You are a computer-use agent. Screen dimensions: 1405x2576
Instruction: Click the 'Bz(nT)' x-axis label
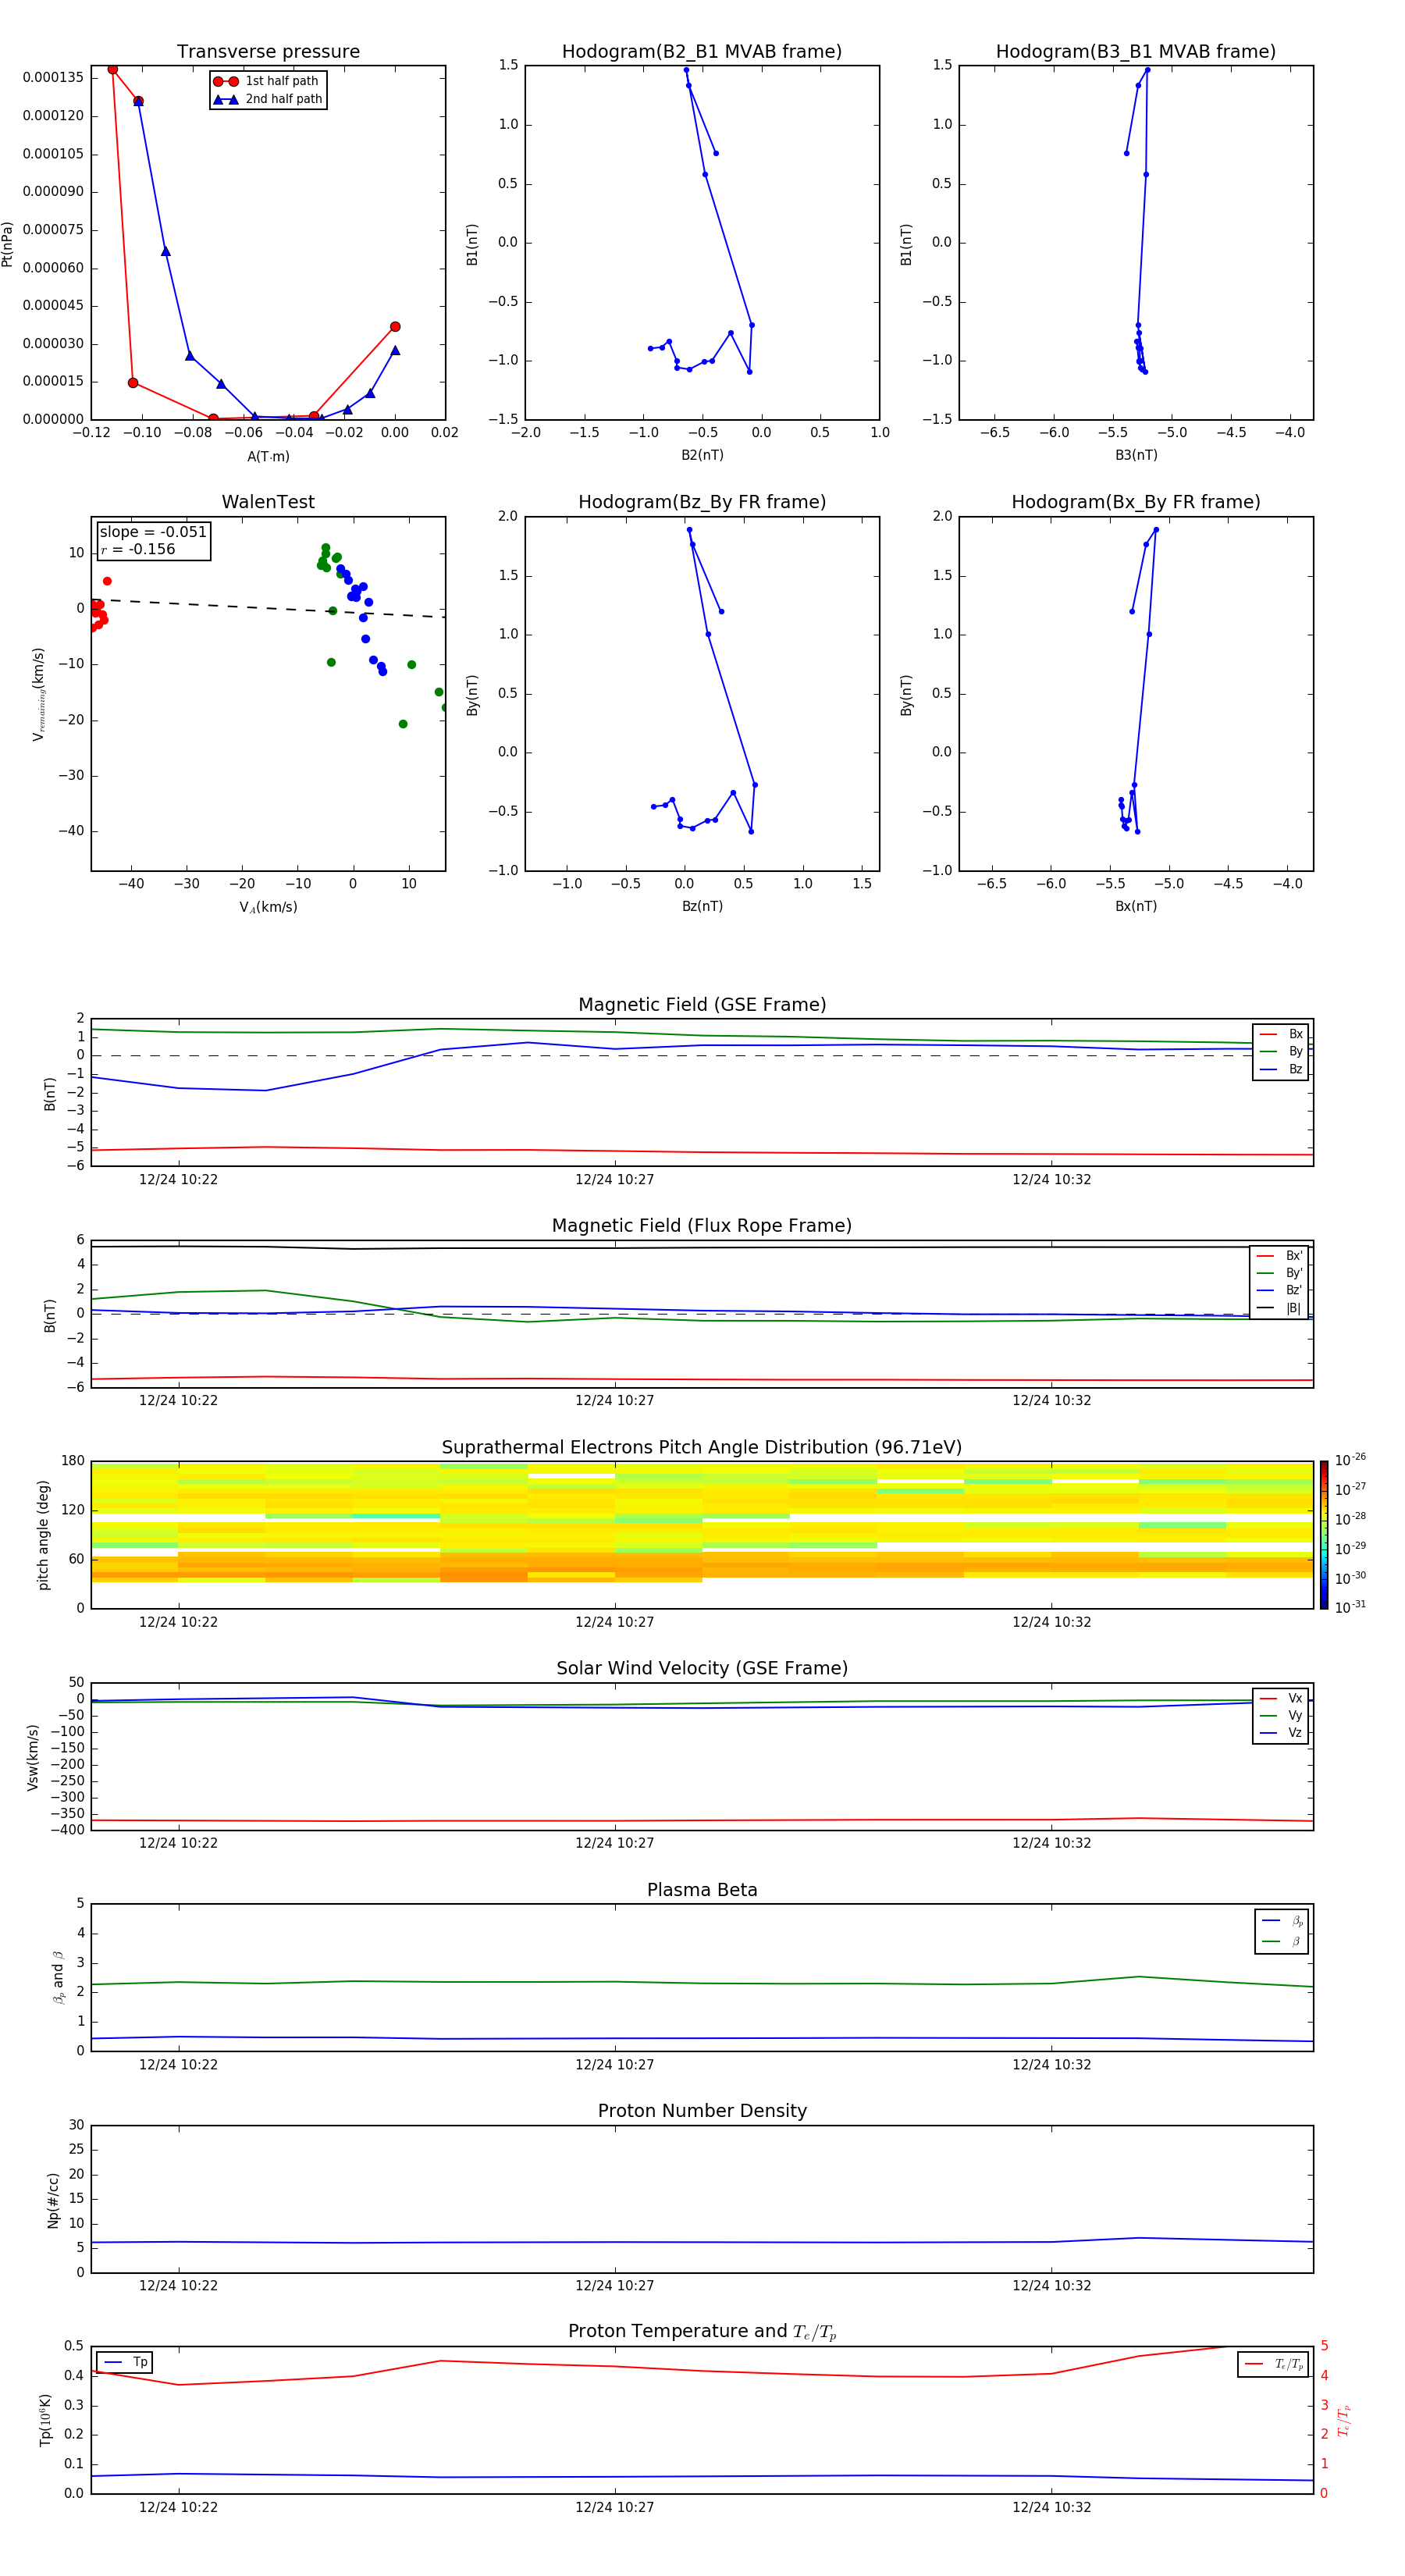(x=702, y=906)
